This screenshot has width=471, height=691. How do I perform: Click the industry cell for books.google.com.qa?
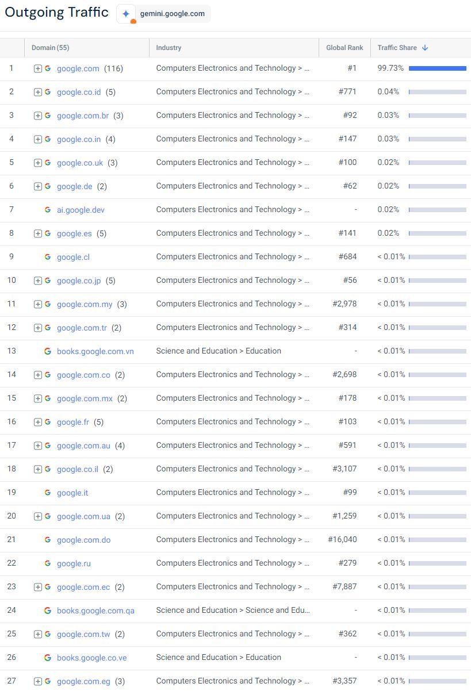pyautogui.click(x=233, y=610)
